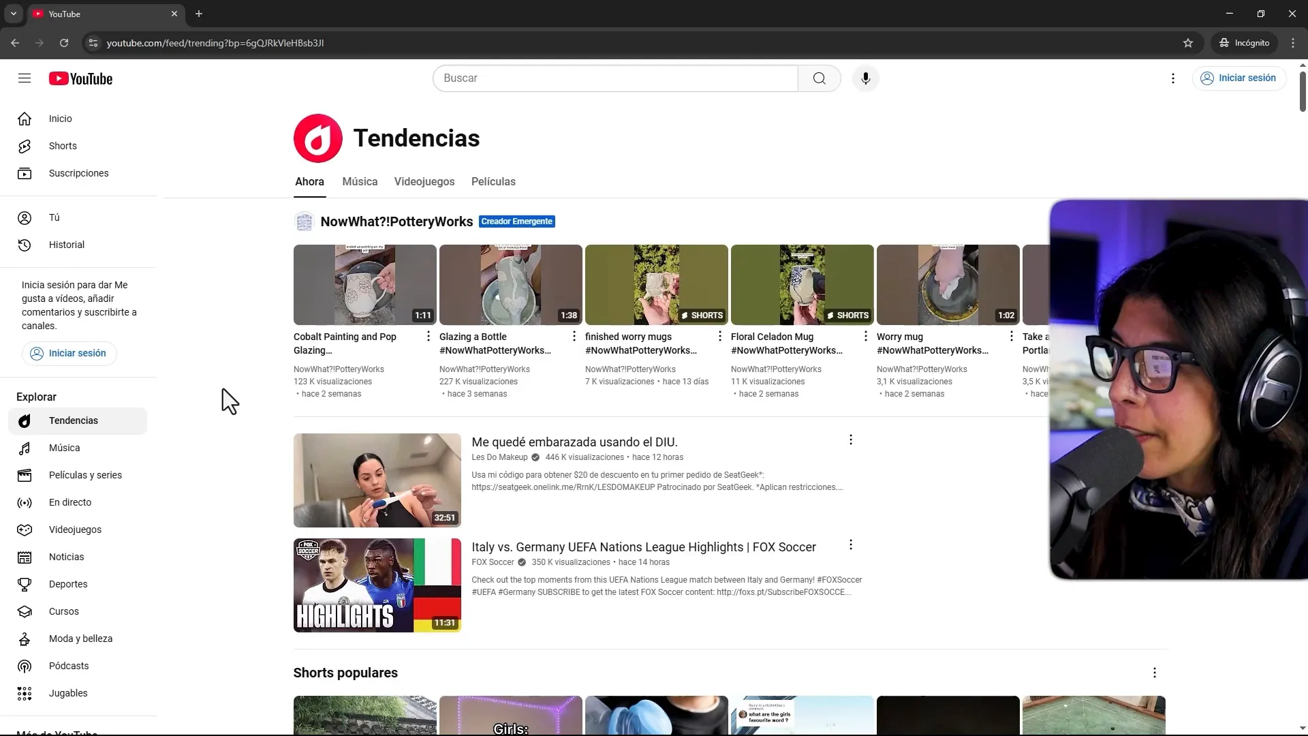1308x736 pixels.
Task: Open Películas y series in sidebar
Action: point(78,475)
